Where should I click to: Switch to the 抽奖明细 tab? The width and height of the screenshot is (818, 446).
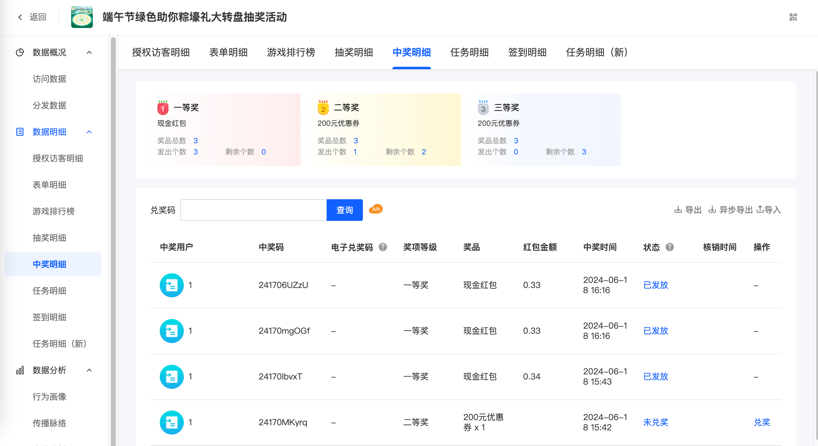[x=354, y=52]
